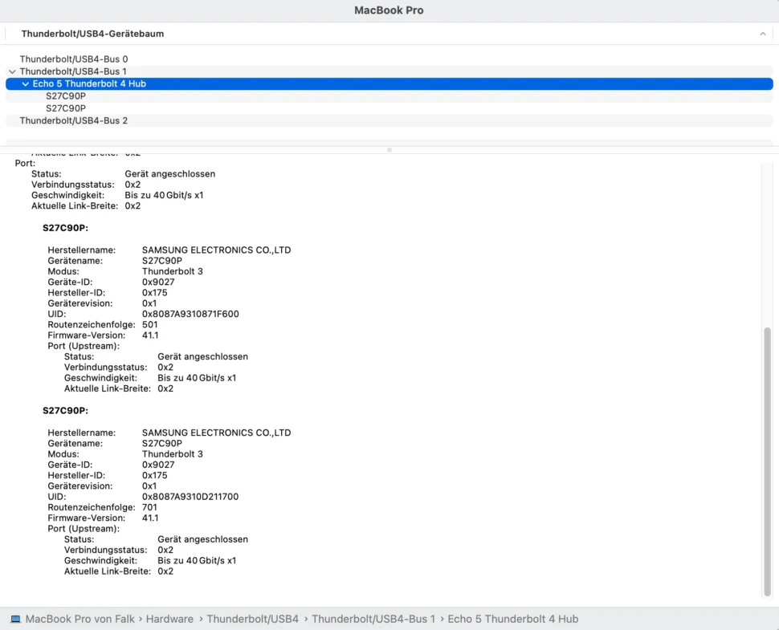779x630 pixels.
Task: Select the Echo 5 Thunderbolt 4 Hub row
Action: (x=389, y=84)
